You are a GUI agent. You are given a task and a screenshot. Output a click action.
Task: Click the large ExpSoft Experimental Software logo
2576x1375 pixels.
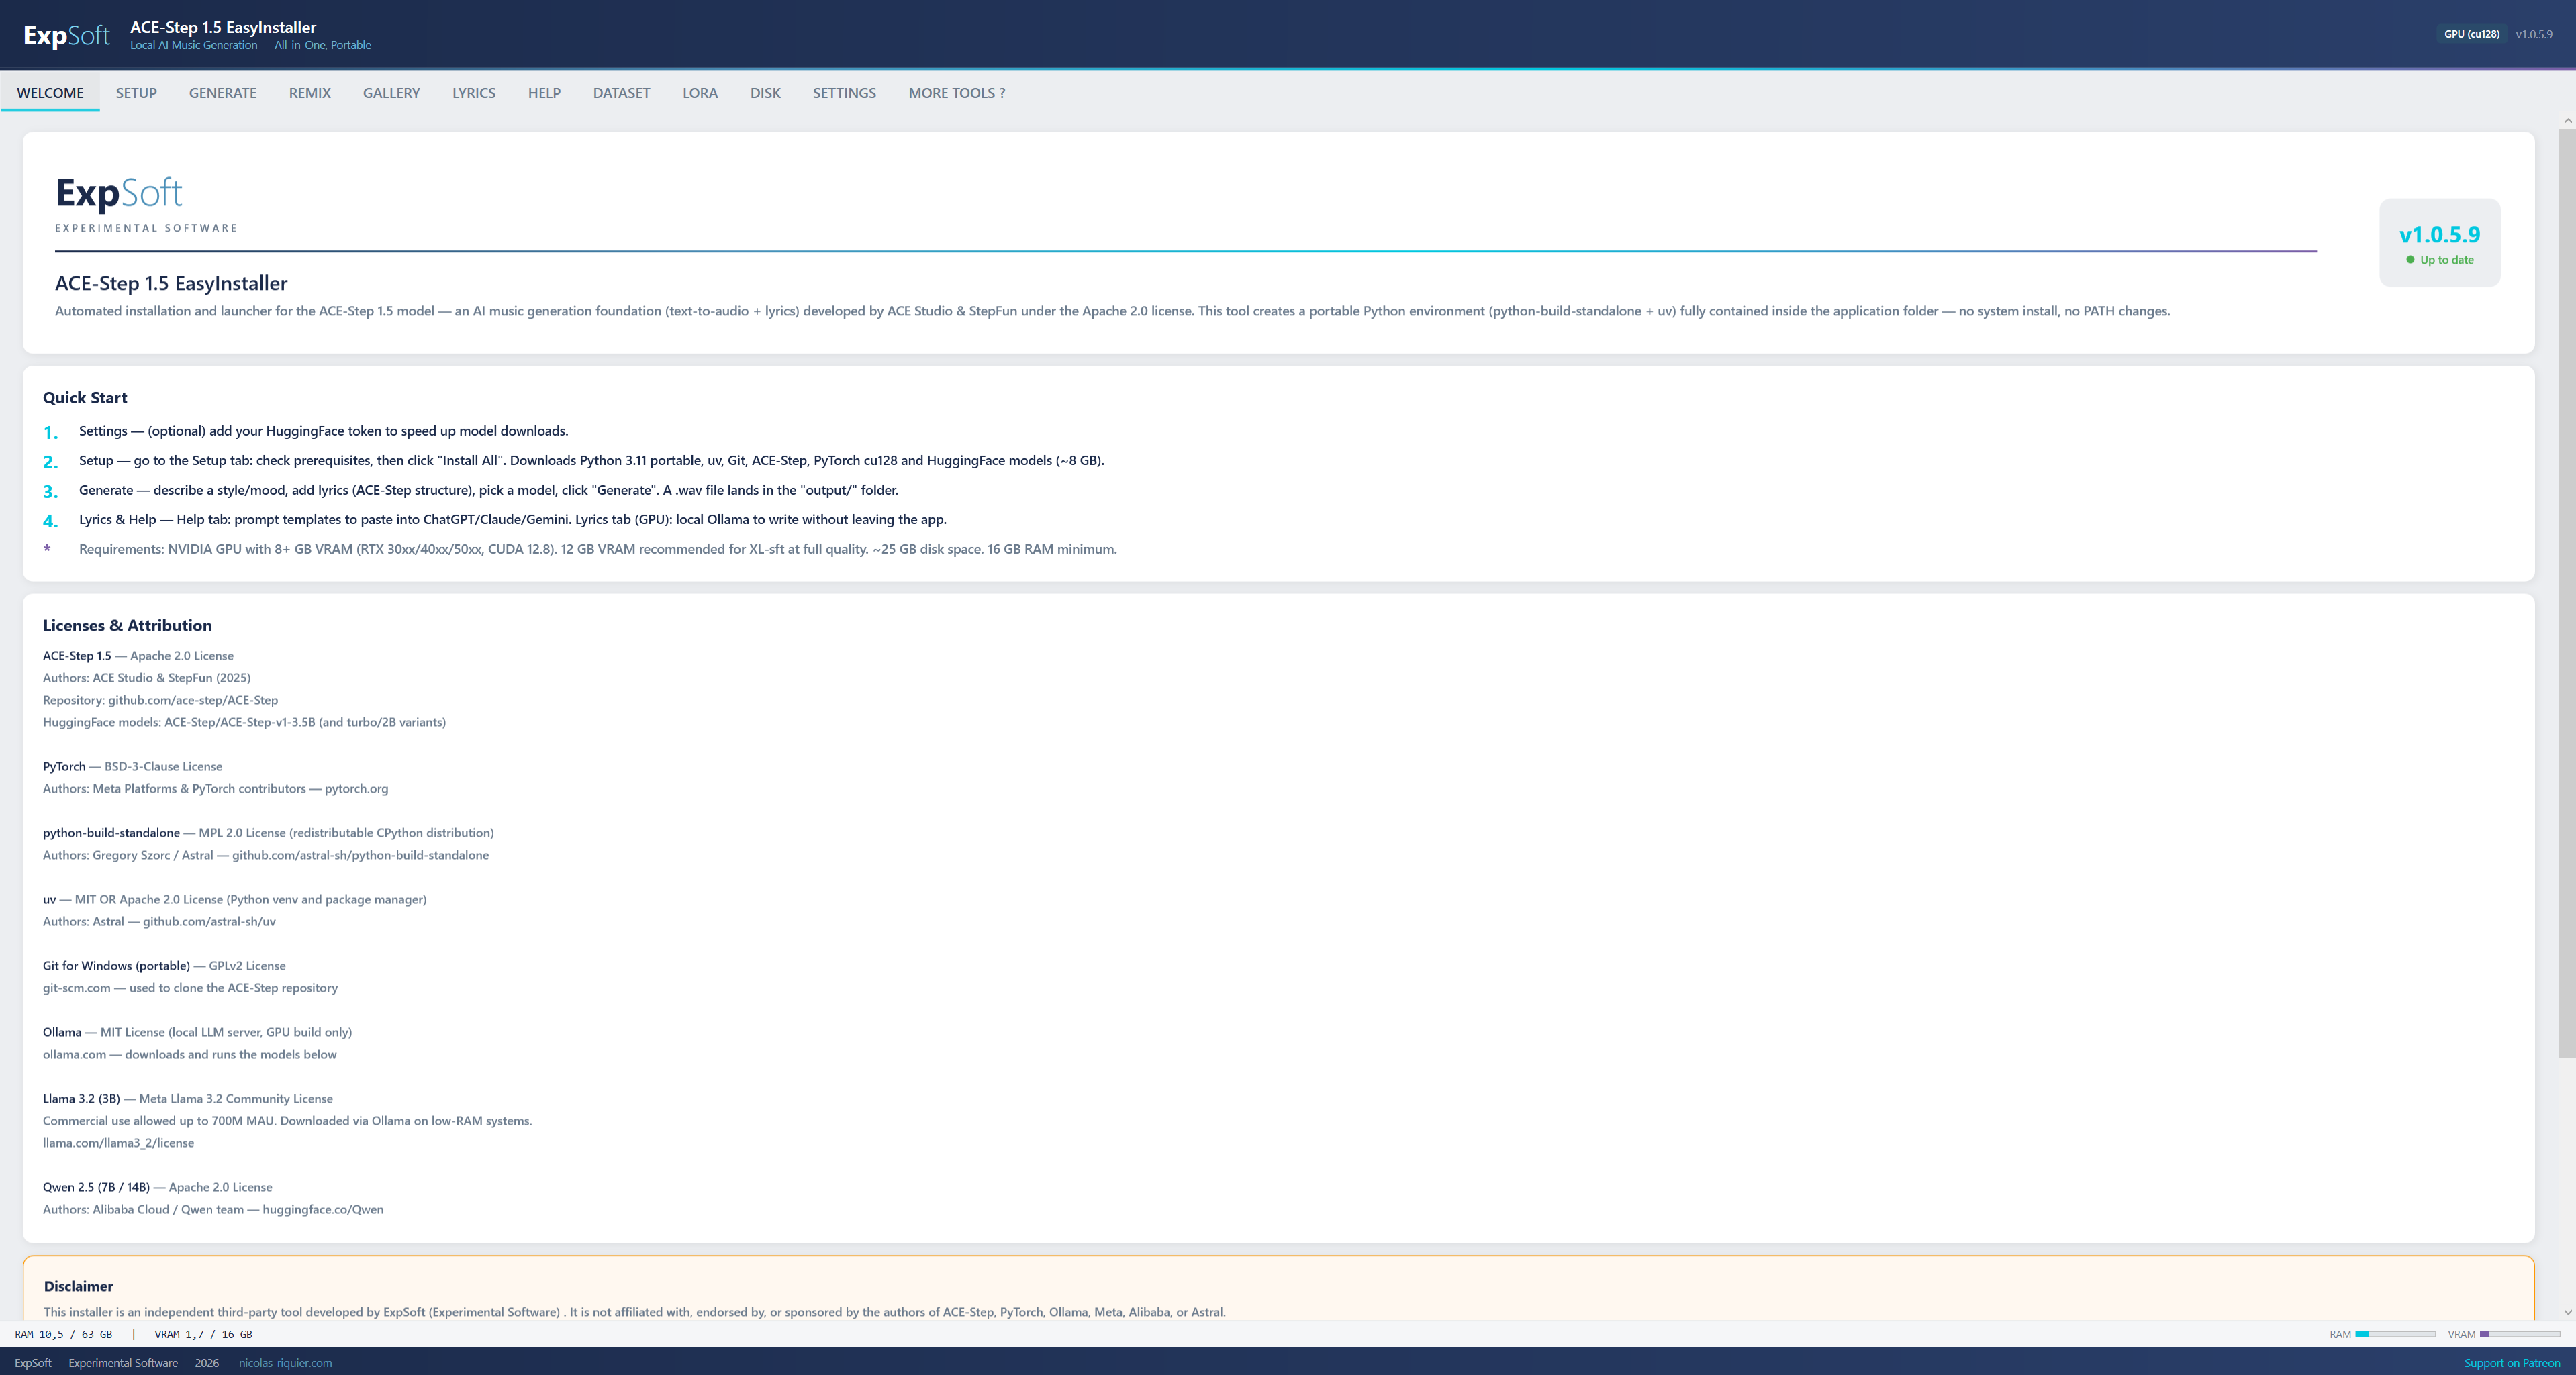tap(146, 204)
